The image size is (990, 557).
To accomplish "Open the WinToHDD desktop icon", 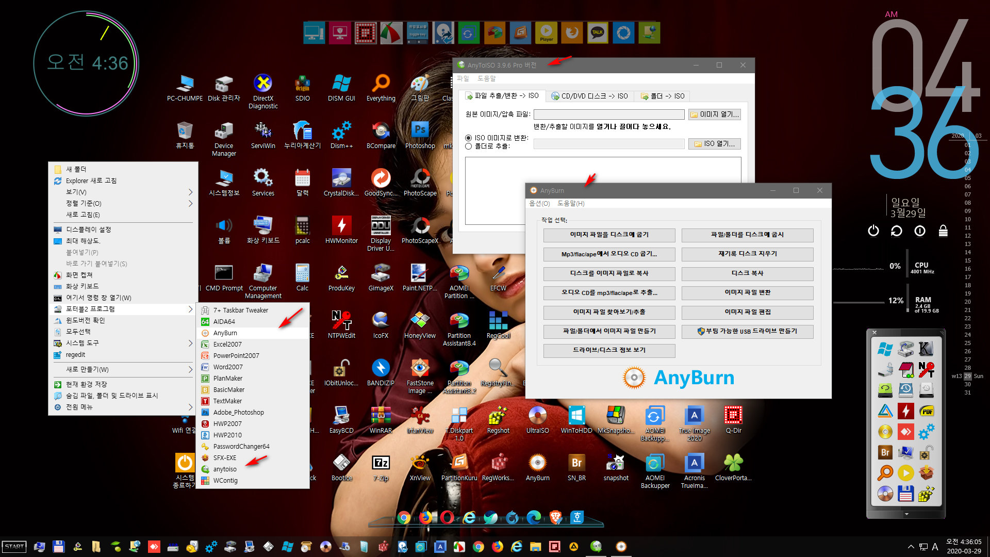I will 576,420.
